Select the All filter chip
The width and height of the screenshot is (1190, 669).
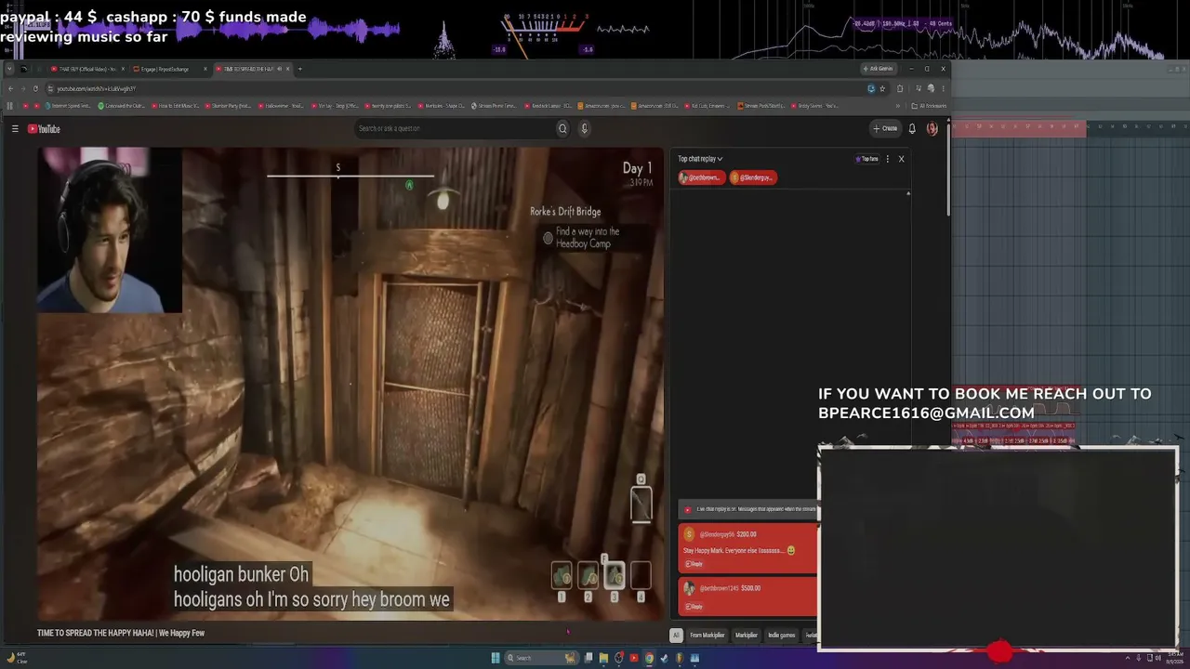(676, 636)
